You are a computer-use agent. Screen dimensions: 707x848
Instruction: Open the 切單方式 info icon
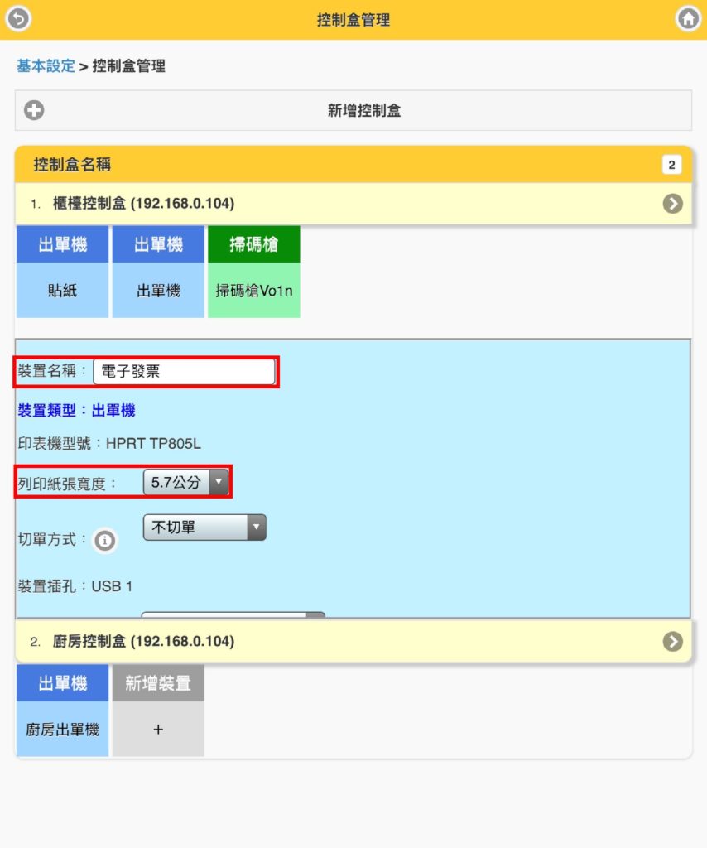105,540
